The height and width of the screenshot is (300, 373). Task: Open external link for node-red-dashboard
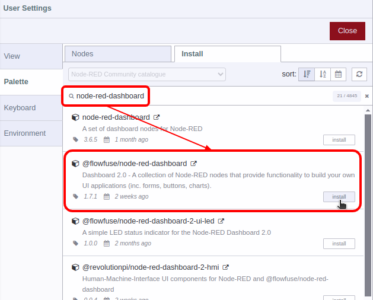157,117
